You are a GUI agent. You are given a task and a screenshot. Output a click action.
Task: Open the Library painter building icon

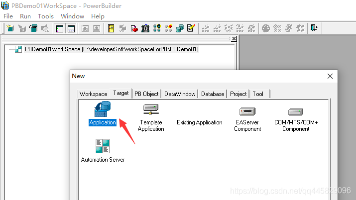[x=145, y=28]
